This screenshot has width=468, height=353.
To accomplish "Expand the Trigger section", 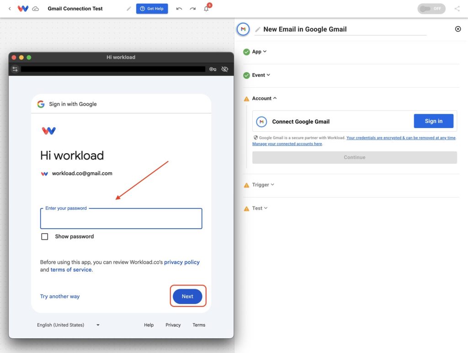I will coord(263,185).
